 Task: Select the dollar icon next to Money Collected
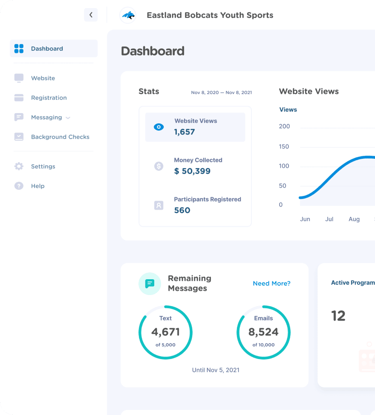click(x=159, y=166)
